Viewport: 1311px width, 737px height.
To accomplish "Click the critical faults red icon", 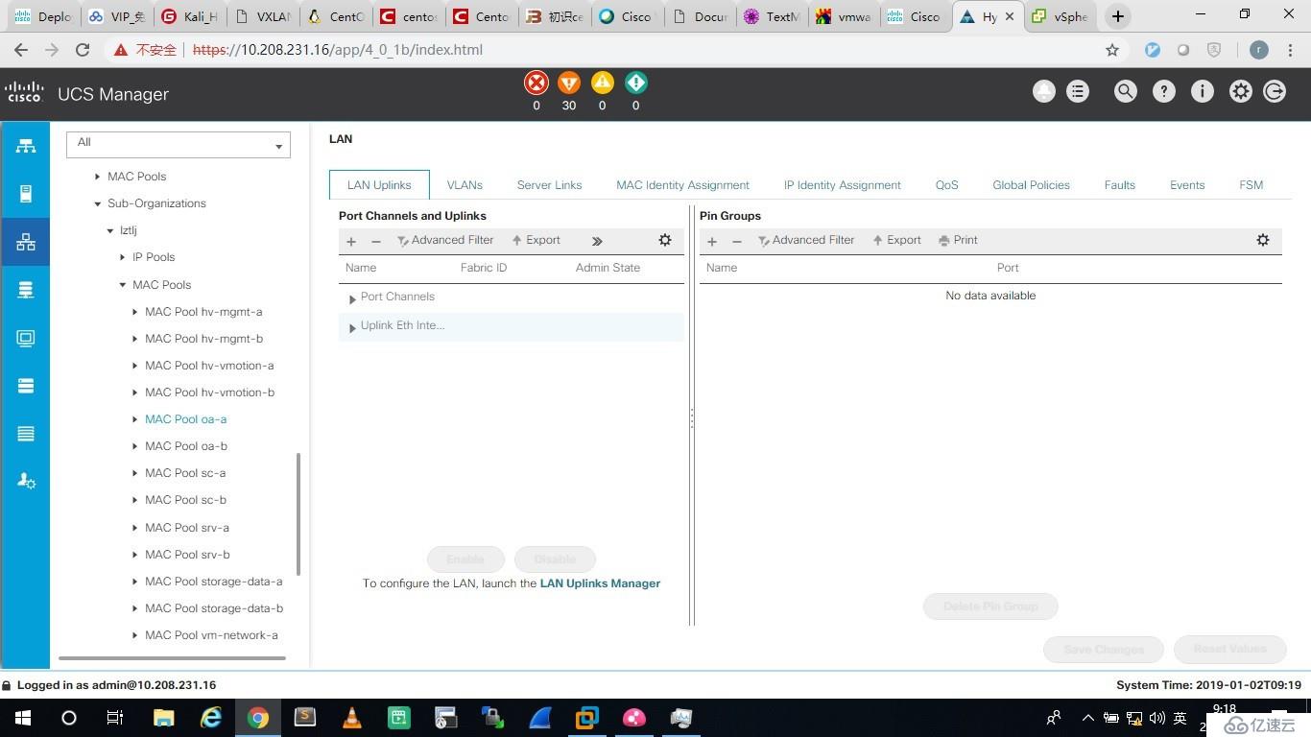I will pos(536,83).
